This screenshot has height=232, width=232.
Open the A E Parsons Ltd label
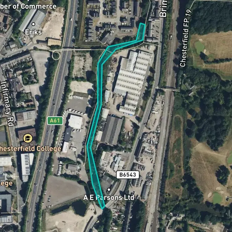click(x=109, y=198)
